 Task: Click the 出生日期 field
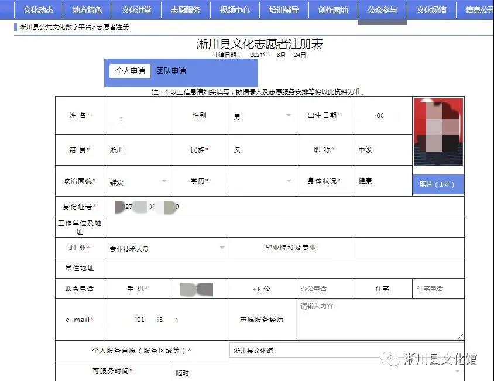(x=383, y=115)
